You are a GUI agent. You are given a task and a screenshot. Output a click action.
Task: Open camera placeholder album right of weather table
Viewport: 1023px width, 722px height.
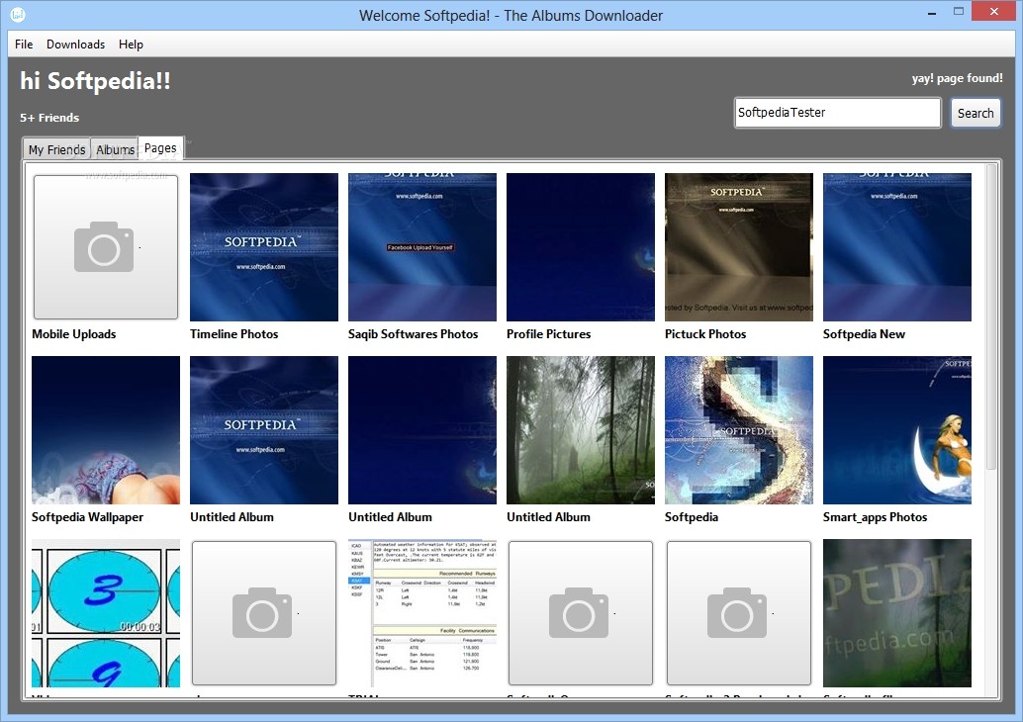click(x=581, y=613)
